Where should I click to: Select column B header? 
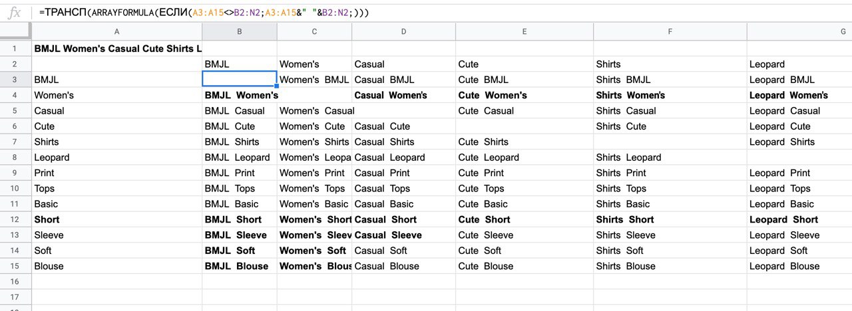(240, 31)
